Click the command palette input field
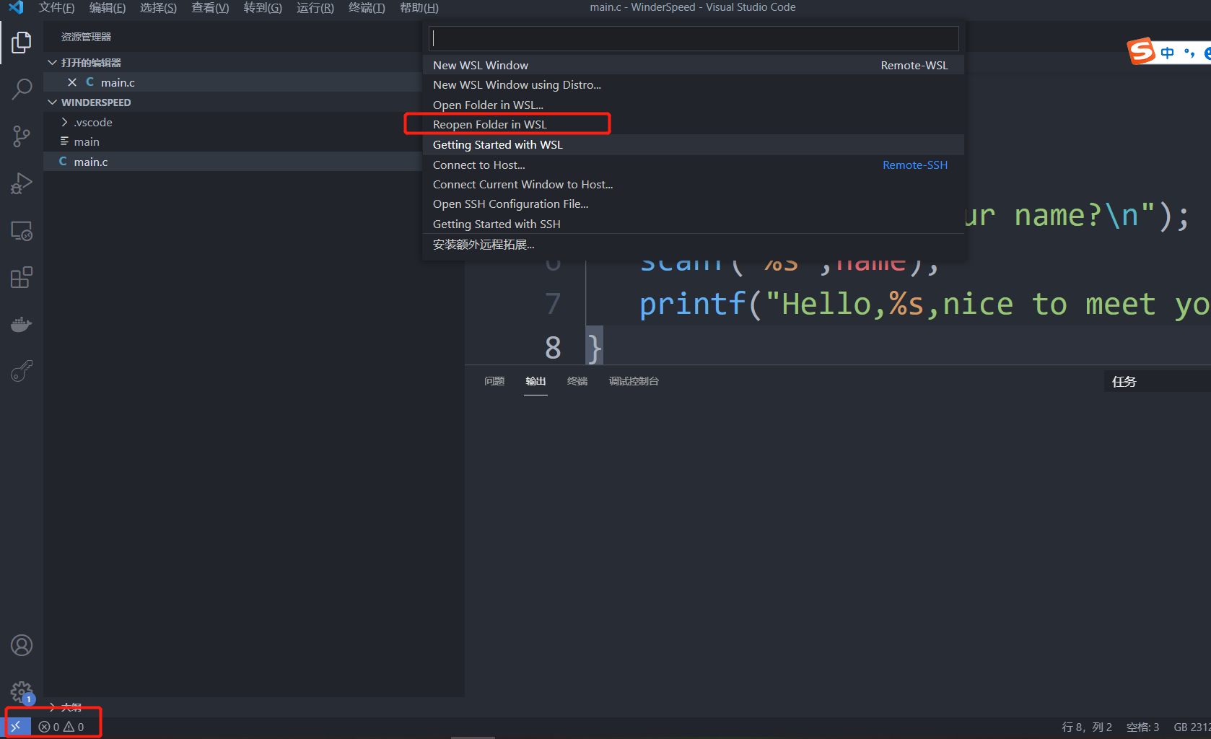 click(693, 38)
